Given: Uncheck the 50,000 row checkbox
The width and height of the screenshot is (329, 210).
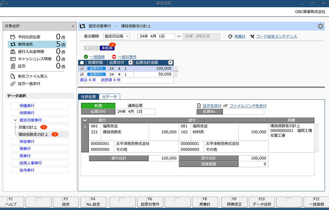Looking at the screenshot, I should [x=82, y=75].
